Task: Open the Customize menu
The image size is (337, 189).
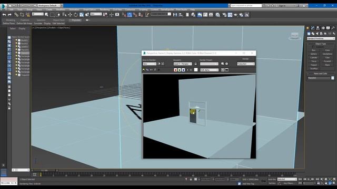Action: [130, 9]
